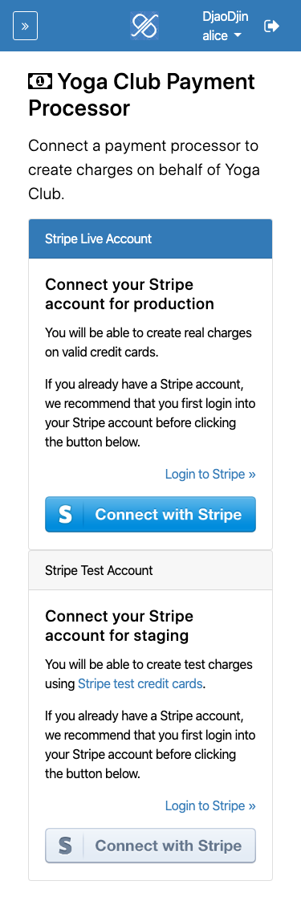Click the 'create charges on behalf' description

144,170
